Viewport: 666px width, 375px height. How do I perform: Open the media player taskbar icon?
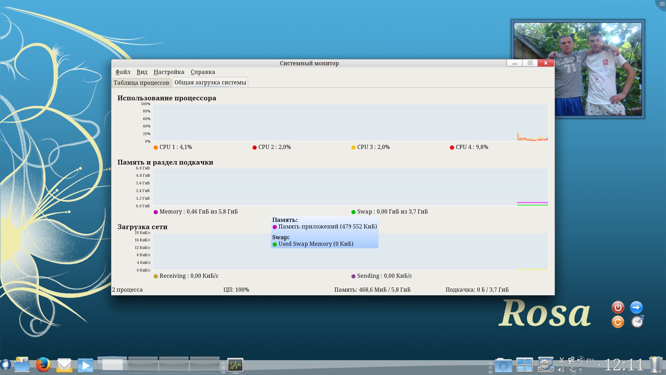click(85, 365)
